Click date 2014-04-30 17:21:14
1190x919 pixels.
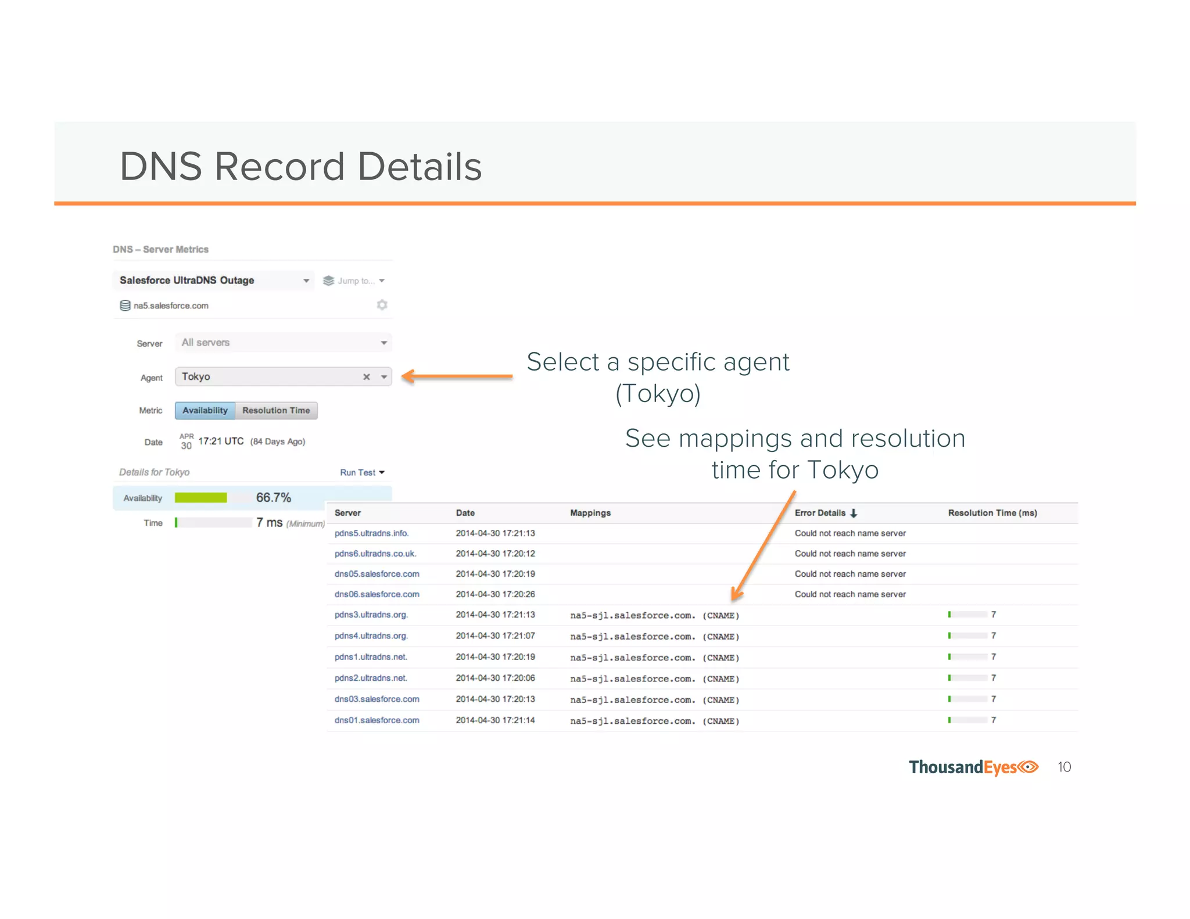[495, 720]
